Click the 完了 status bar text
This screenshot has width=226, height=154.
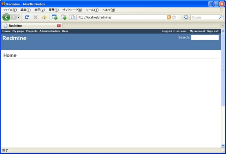tap(5, 150)
